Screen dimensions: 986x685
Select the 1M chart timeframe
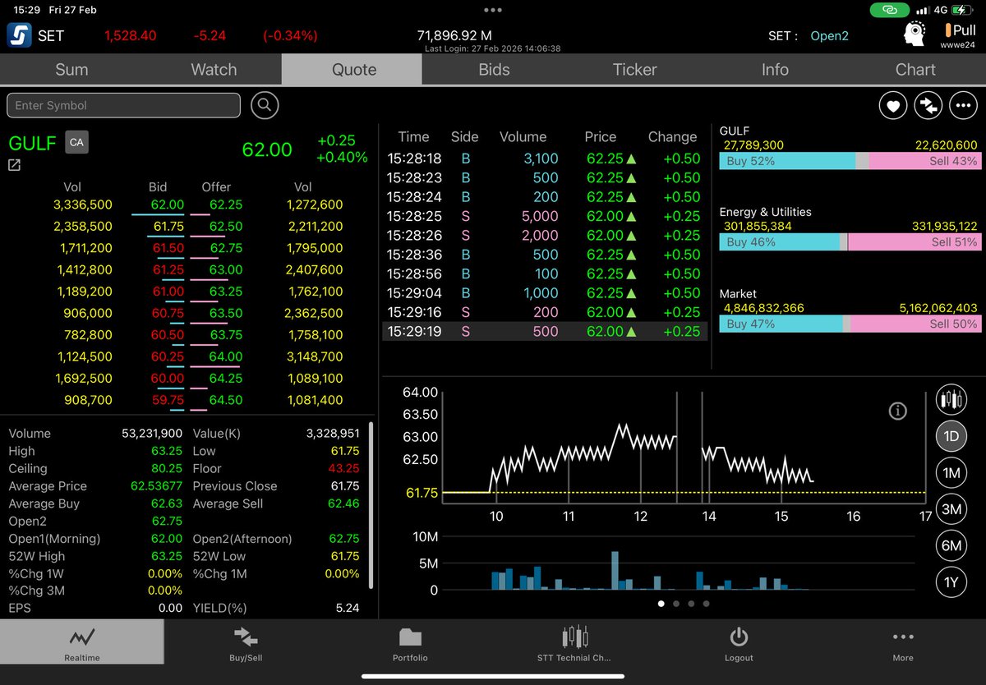(951, 473)
